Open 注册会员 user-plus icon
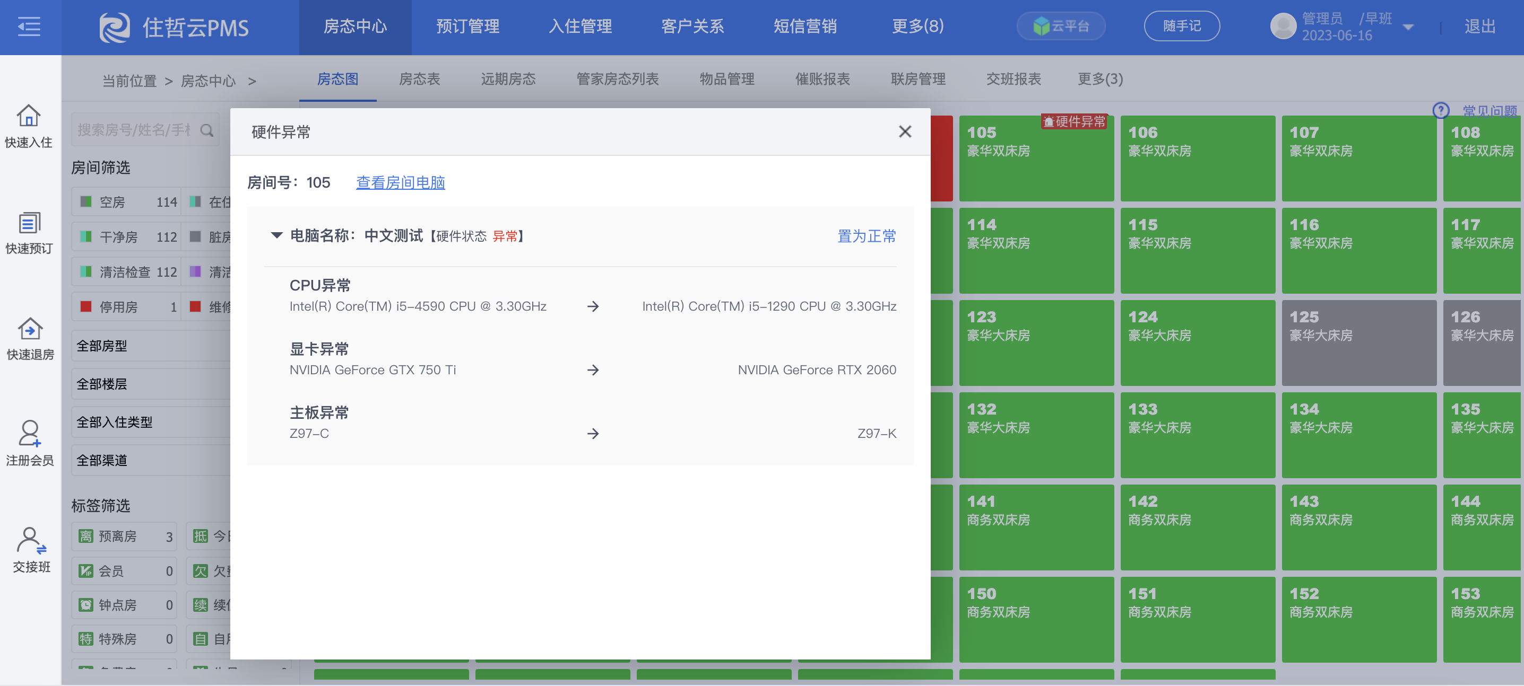 29,433
